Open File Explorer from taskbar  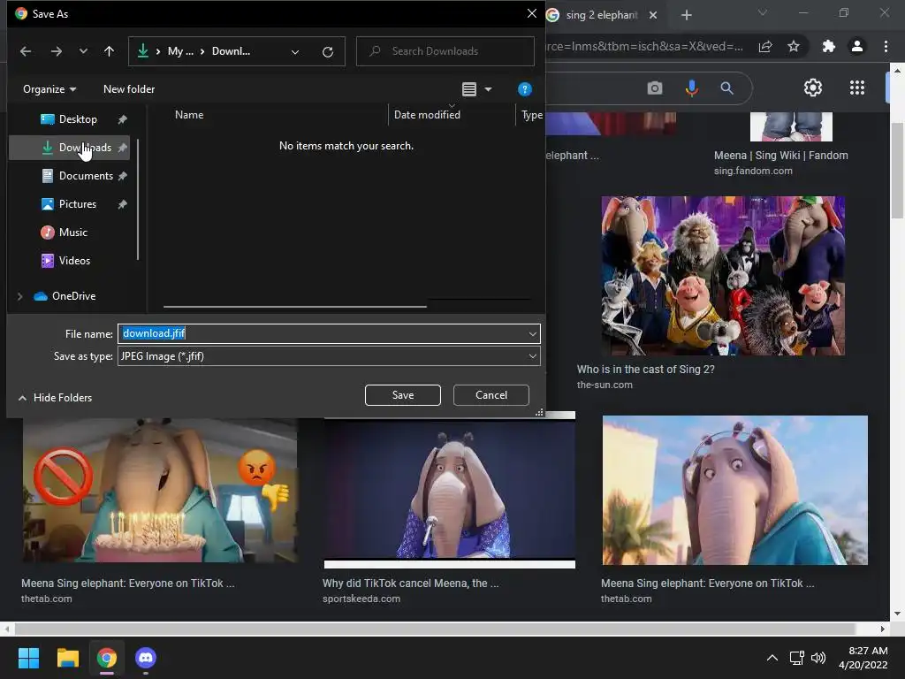[x=67, y=658]
